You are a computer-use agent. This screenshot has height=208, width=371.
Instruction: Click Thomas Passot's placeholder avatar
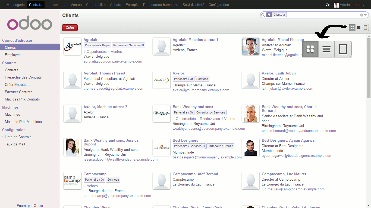point(73,80)
